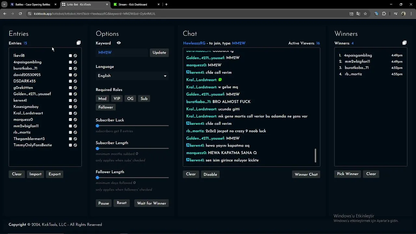Switch to the Battles - Case Opening Battles tab
This screenshot has width=416, height=234.
pyautogui.click(x=33, y=5)
